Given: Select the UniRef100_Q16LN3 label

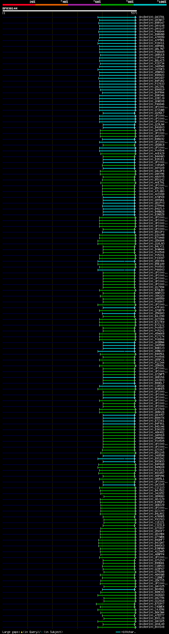Looking at the screenshot, I should (x=152, y=244).
